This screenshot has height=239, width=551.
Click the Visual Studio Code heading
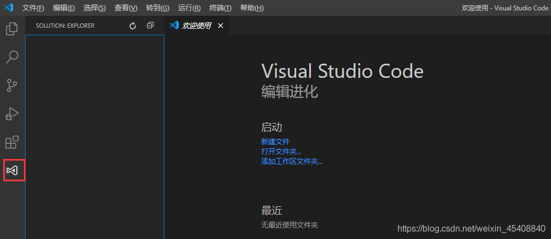click(342, 71)
